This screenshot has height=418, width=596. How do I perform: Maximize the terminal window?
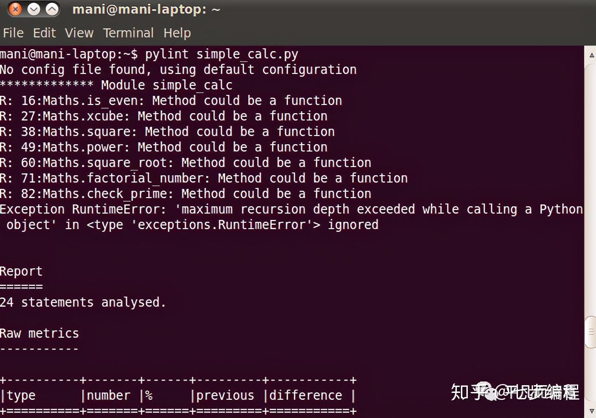[52, 9]
